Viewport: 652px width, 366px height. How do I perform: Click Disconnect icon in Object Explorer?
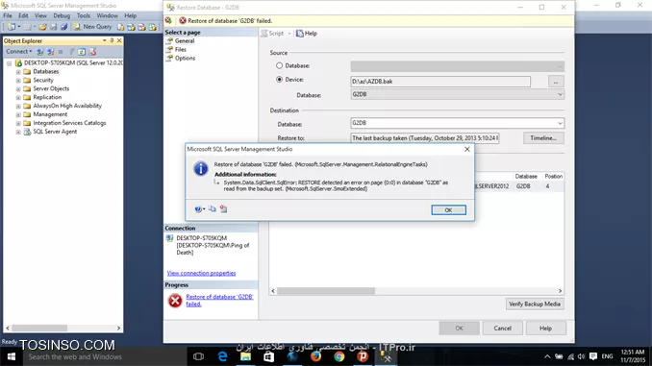tap(50, 52)
